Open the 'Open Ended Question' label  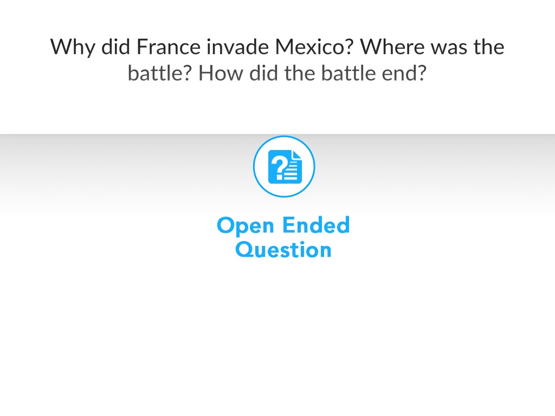click(283, 237)
